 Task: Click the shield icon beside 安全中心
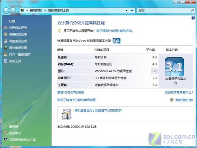(6, 133)
